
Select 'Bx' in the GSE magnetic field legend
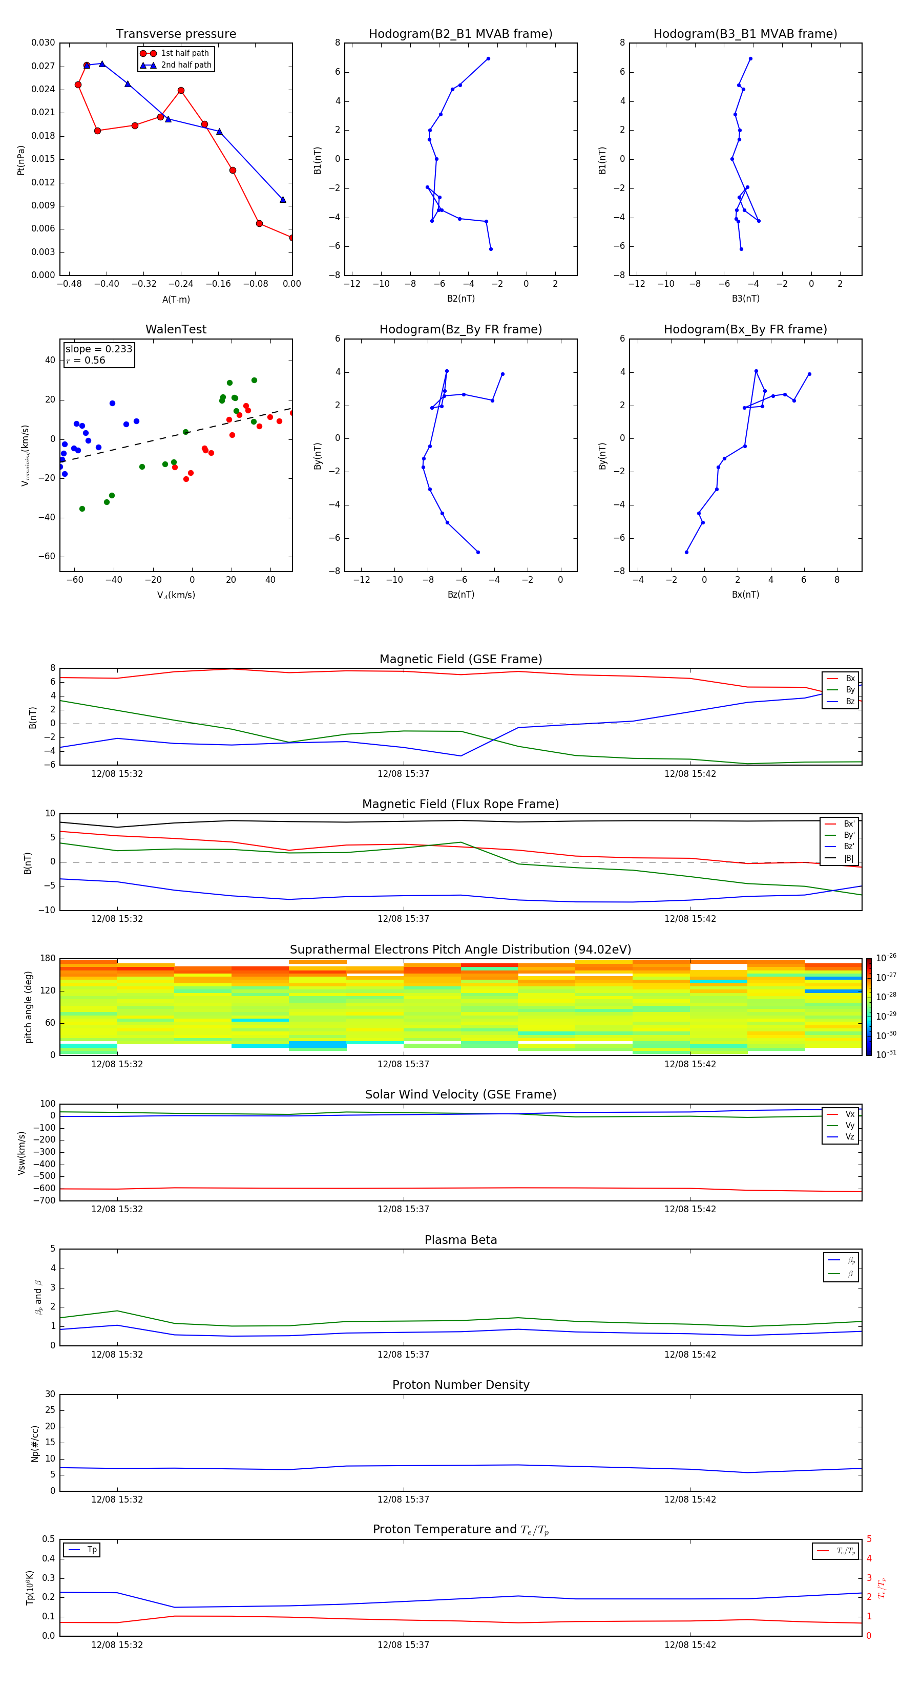(x=841, y=679)
